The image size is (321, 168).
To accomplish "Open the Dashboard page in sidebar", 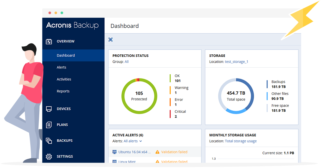I will (66, 55).
